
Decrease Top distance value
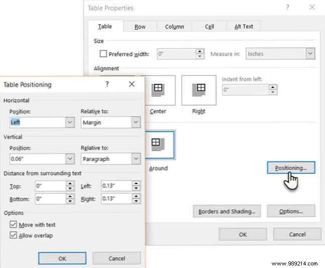[x=70, y=189]
